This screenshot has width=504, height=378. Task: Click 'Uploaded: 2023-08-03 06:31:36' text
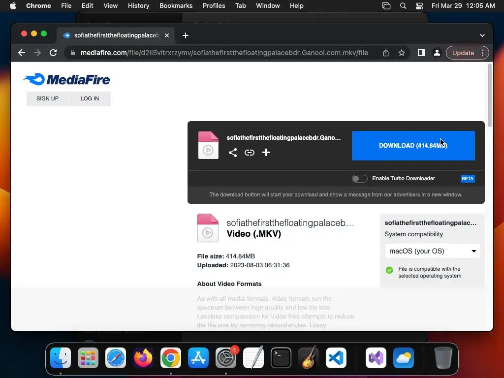click(243, 265)
